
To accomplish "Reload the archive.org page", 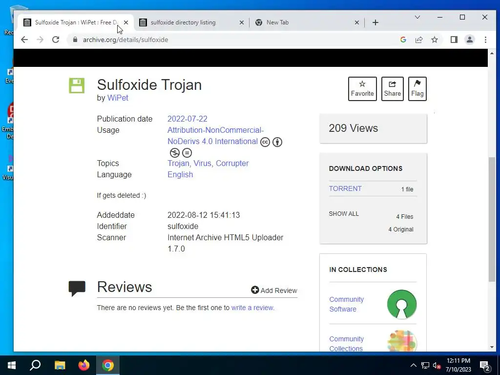I will coord(56,40).
